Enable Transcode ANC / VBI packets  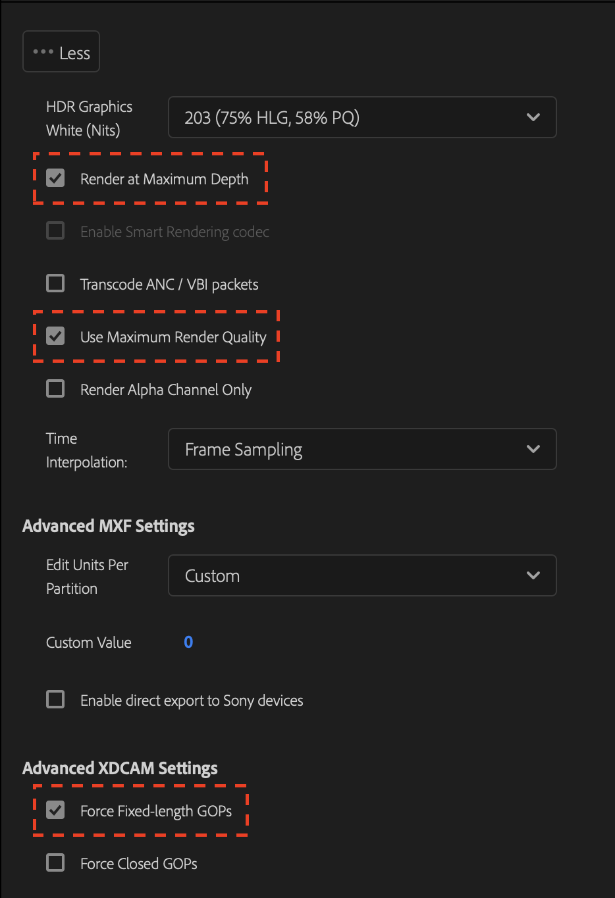point(55,283)
